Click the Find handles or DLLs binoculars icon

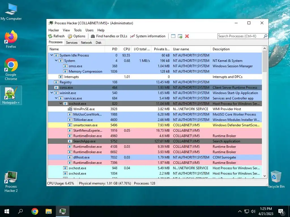click(93, 36)
